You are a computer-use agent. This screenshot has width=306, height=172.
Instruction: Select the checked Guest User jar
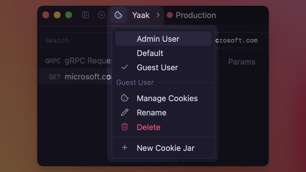(x=157, y=67)
